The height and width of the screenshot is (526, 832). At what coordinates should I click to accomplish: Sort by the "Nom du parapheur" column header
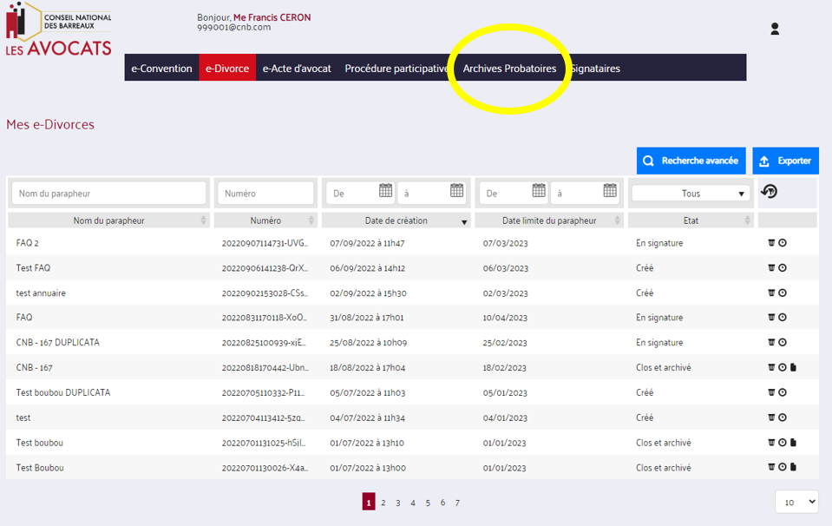point(108,220)
